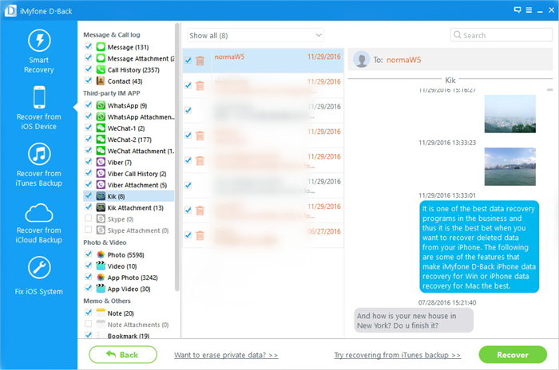Open Smart Recovery mode
The height and width of the screenshot is (370, 559).
point(39,52)
